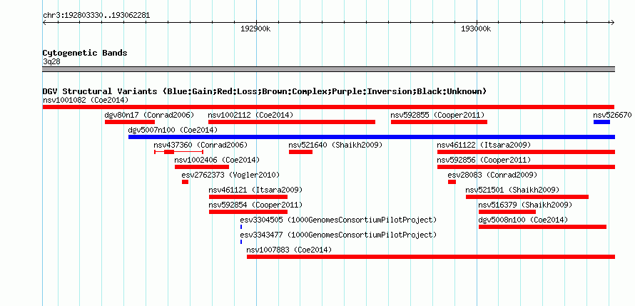Open the dgv5008n100 (Coe2014) label

coord(523,220)
